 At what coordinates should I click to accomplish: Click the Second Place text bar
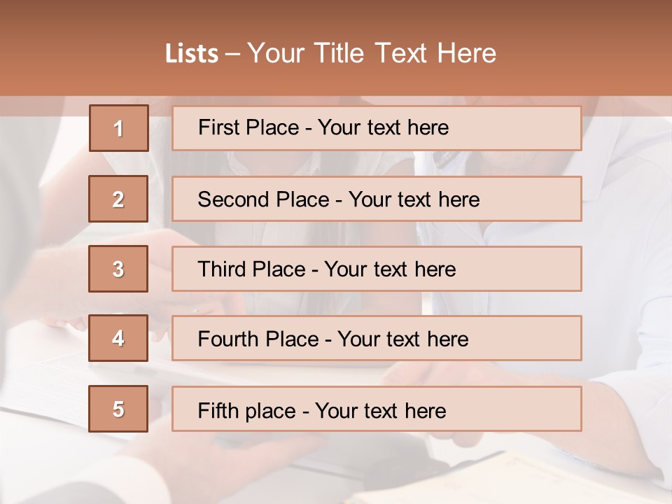tap(377, 199)
